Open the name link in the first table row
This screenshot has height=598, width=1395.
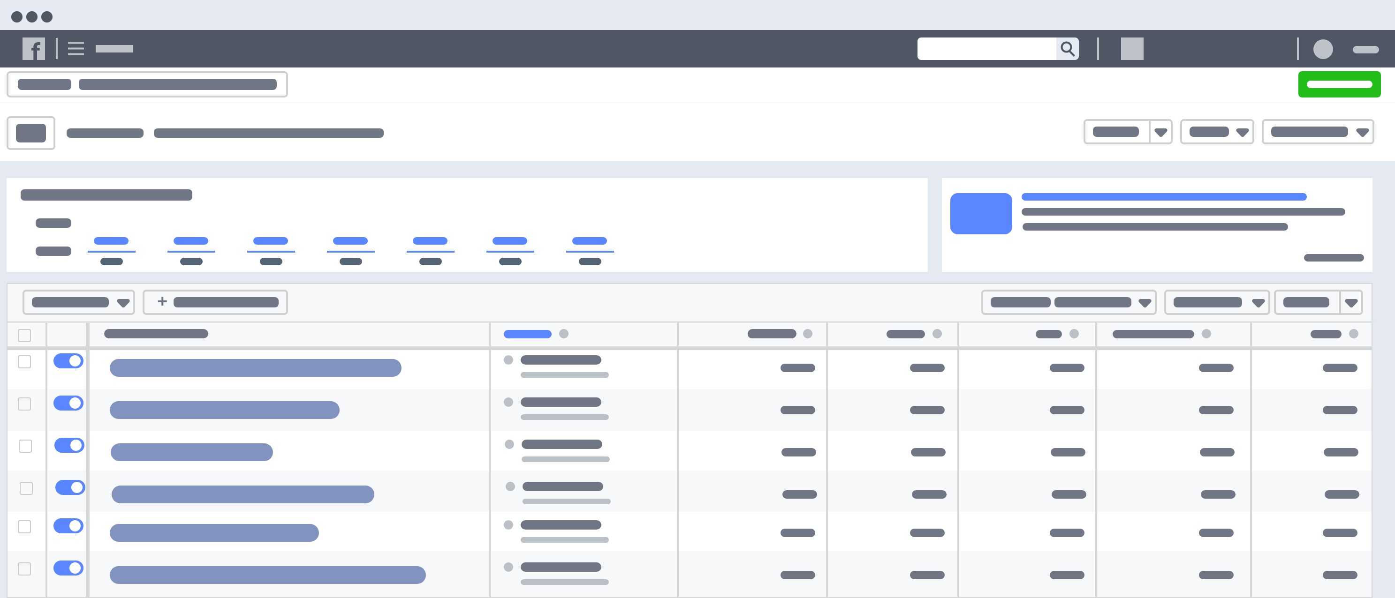click(255, 368)
